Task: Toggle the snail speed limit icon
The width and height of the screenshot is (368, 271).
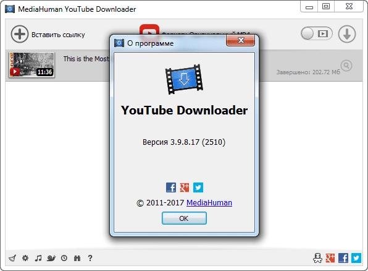Action: (51, 258)
